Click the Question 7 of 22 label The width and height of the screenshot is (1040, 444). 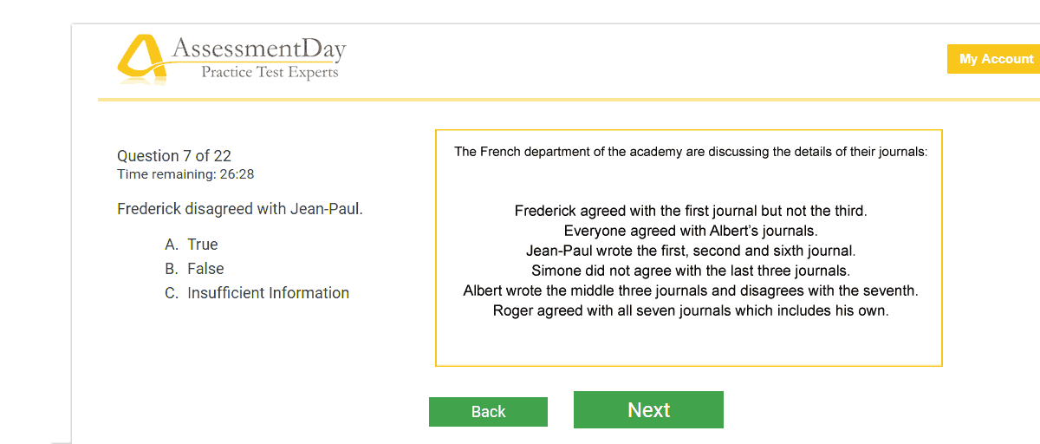point(174,156)
